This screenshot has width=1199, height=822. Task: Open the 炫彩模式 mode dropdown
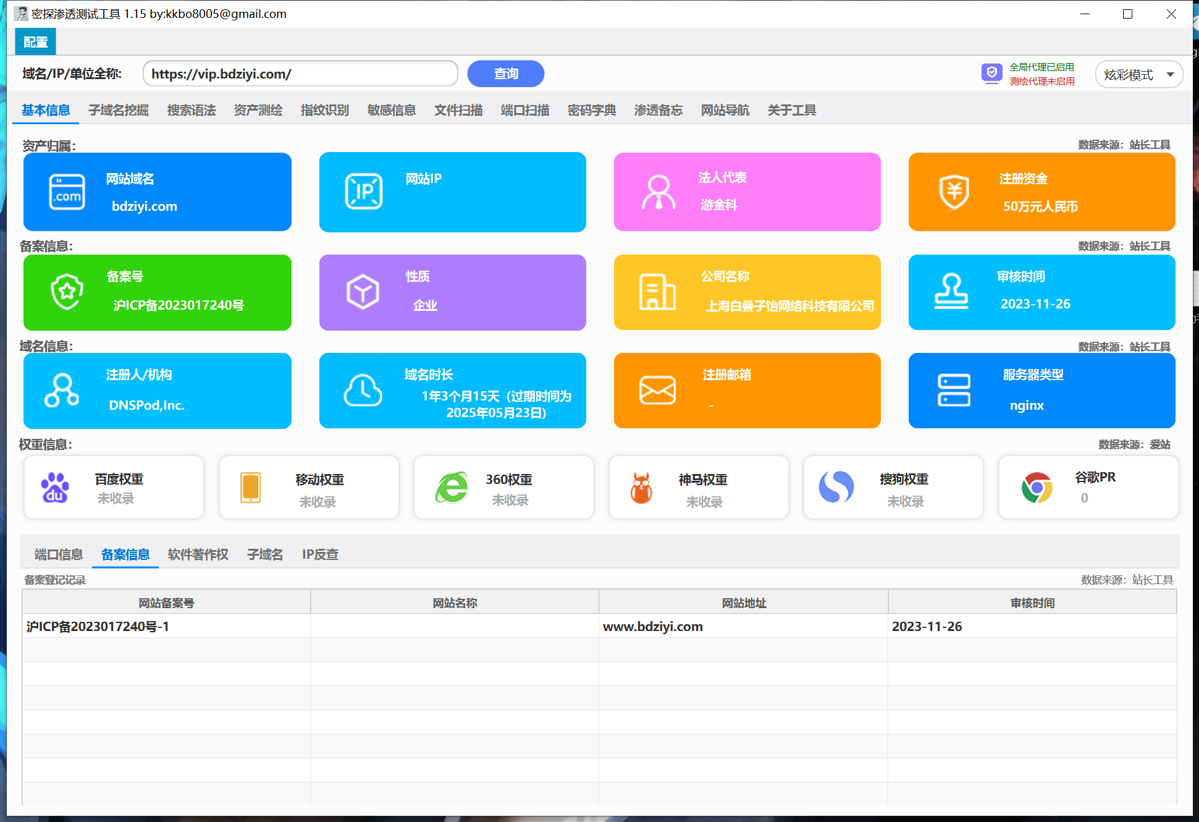click(1138, 74)
